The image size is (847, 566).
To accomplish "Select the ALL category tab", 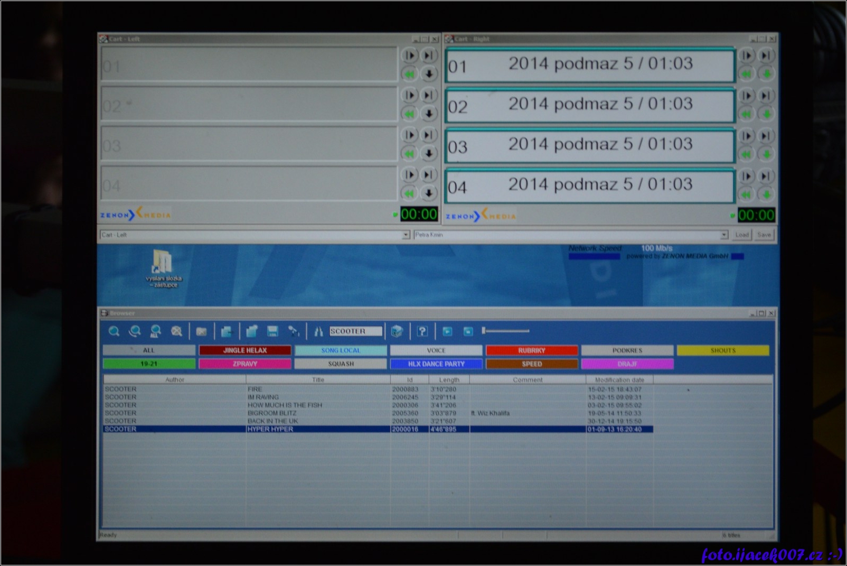I will coord(148,350).
